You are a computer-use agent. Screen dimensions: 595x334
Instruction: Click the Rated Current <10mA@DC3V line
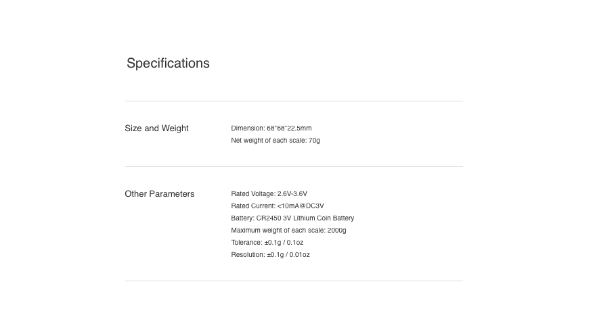(x=278, y=206)
